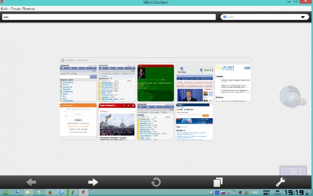The width and height of the screenshot is (313, 196).
Task: Open the bottom-row folder list thumbnail
Action: coord(155,122)
